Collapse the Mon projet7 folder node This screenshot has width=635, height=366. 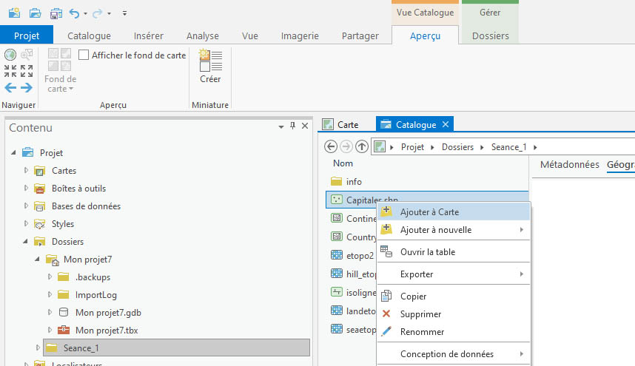pyautogui.click(x=38, y=260)
